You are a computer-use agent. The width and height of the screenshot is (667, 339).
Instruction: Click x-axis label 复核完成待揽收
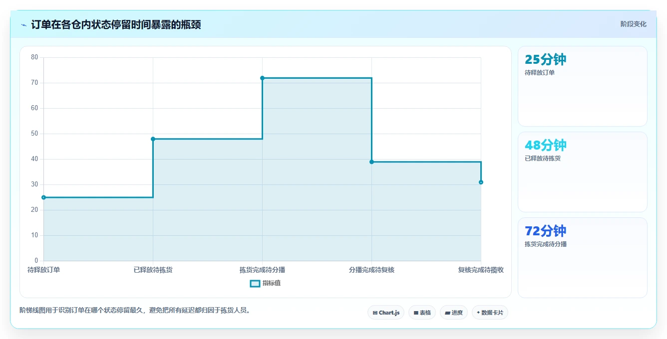pyautogui.click(x=481, y=270)
